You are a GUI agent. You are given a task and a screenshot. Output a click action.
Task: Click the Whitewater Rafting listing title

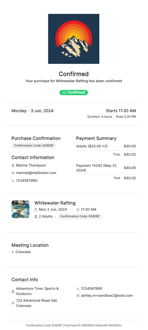(x=55, y=203)
